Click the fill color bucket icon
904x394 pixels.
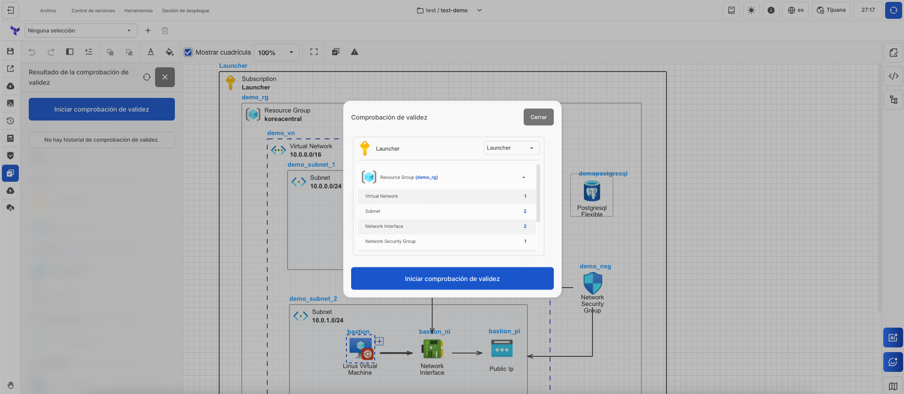point(169,52)
